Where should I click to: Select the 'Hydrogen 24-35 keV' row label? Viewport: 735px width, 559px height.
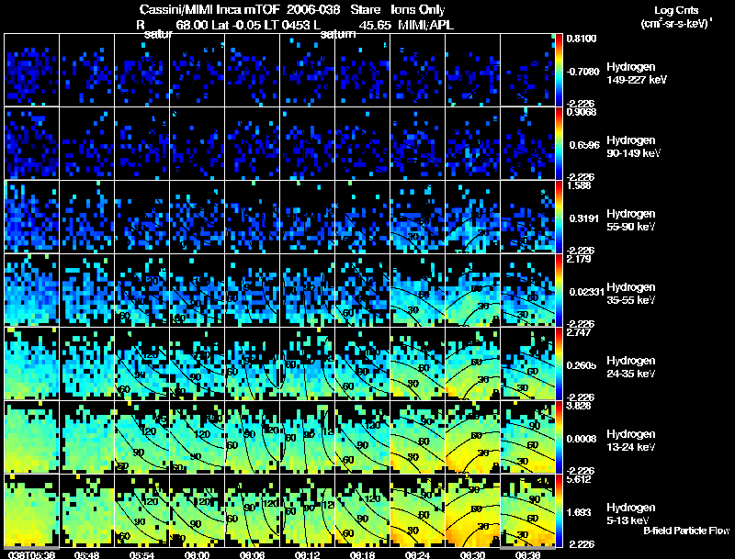(631, 367)
